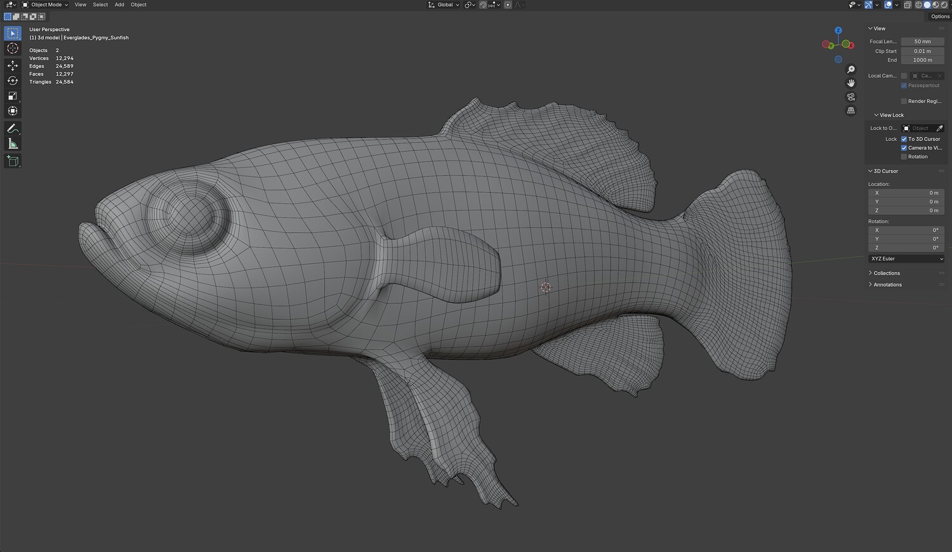Image resolution: width=952 pixels, height=552 pixels.
Task: Snap view to the green Y axis
Action: click(x=831, y=46)
